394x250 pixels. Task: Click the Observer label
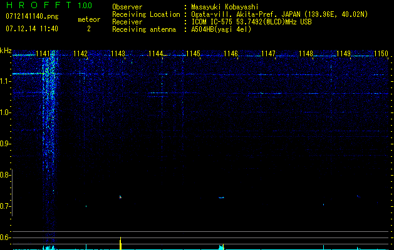tap(127, 7)
